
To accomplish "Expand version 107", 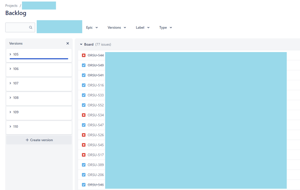I will pyautogui.click(x=10, y=83).
